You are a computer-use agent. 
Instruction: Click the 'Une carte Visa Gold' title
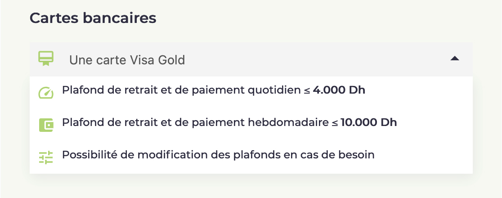click(x=127, y=60)
